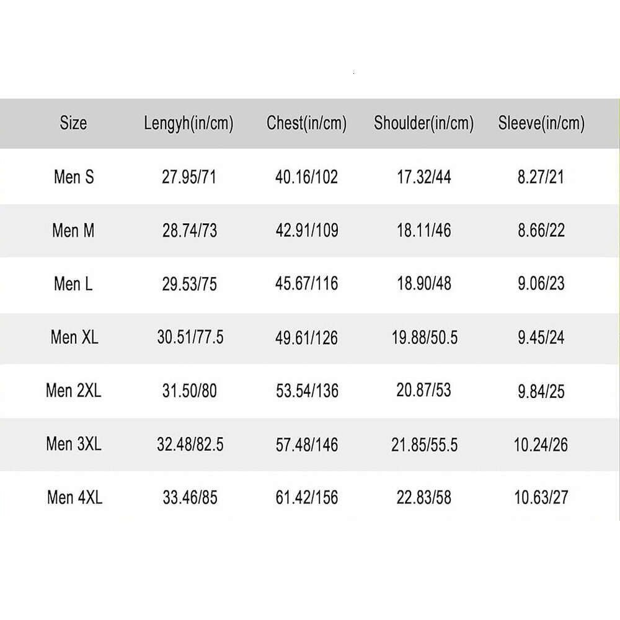Click the Men 2XL size label
This screenshot has width=620, height=620.
click(x=73, y=391)
